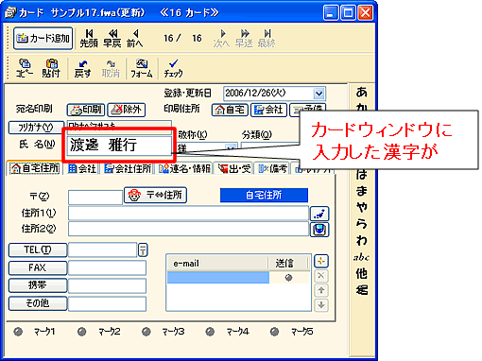482x361 pixels.
Task: Select the 他 index in side bar
Action: [361, 273]
